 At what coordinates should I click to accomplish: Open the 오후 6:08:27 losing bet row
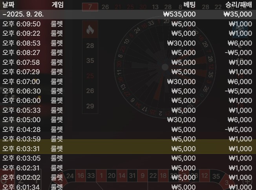pos(128,53)
